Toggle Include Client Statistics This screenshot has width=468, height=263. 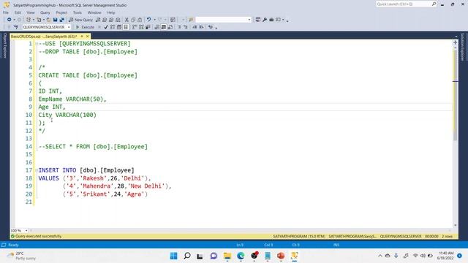pos(148,27)
